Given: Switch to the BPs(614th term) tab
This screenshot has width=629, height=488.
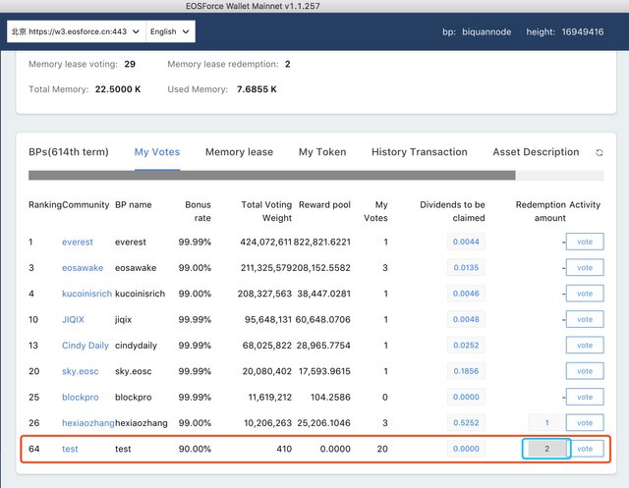Looking at the screenshot, I should pos(68,152).
